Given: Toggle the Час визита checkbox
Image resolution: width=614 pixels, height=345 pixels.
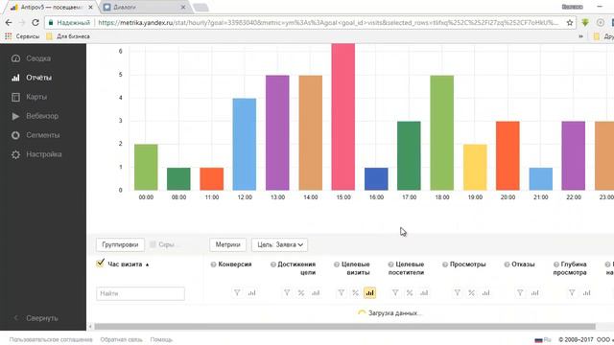Looking at the screenshot, I should coord(100,264).
